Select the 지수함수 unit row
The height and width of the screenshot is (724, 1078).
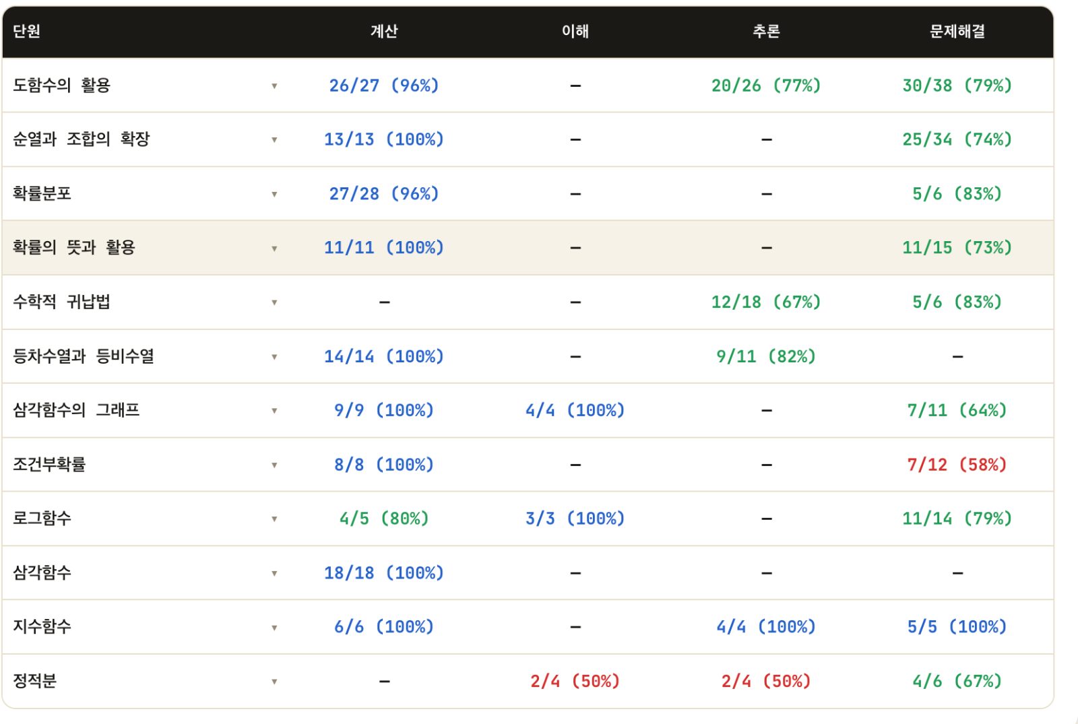point(528,627)
